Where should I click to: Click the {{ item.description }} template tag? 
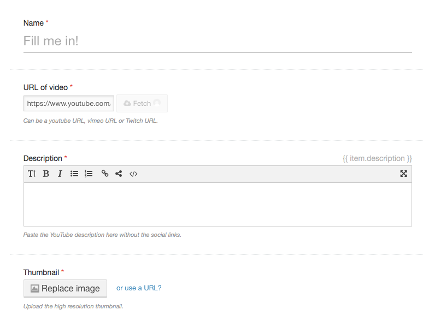click(377, 158)
